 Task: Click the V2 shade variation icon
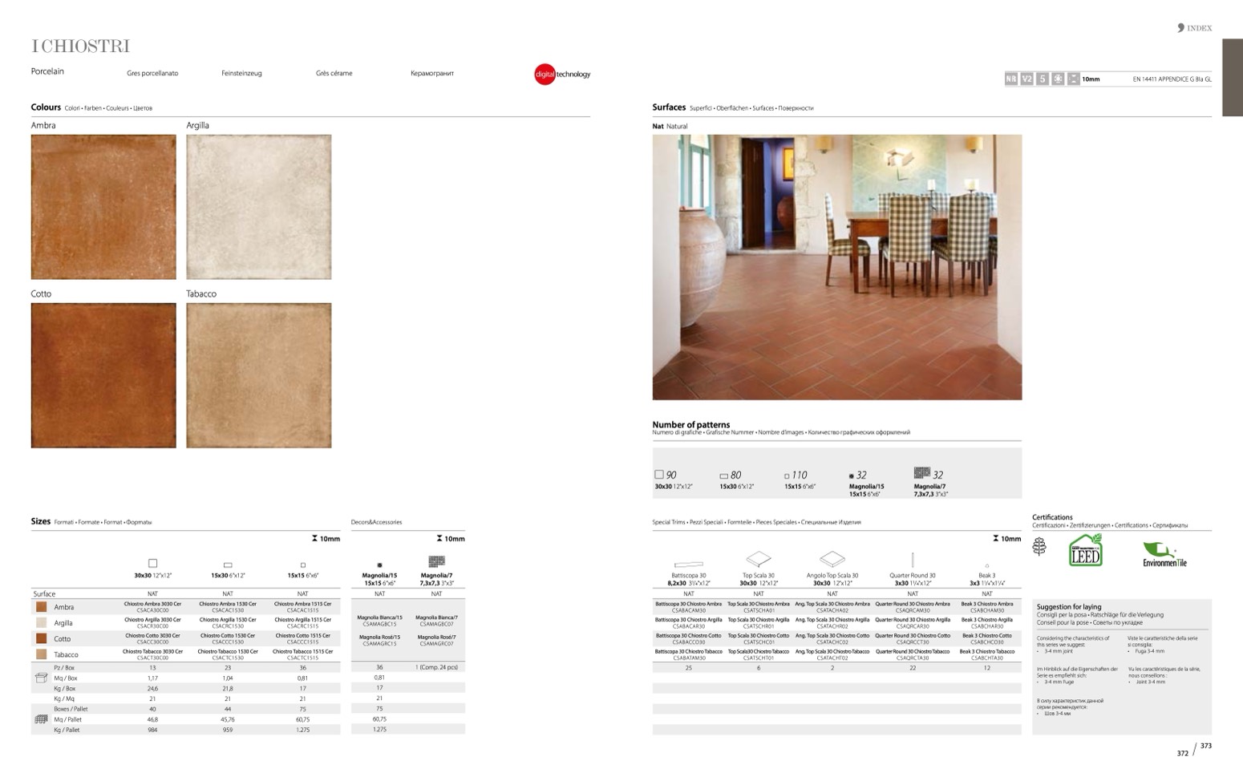point(1026,79)
